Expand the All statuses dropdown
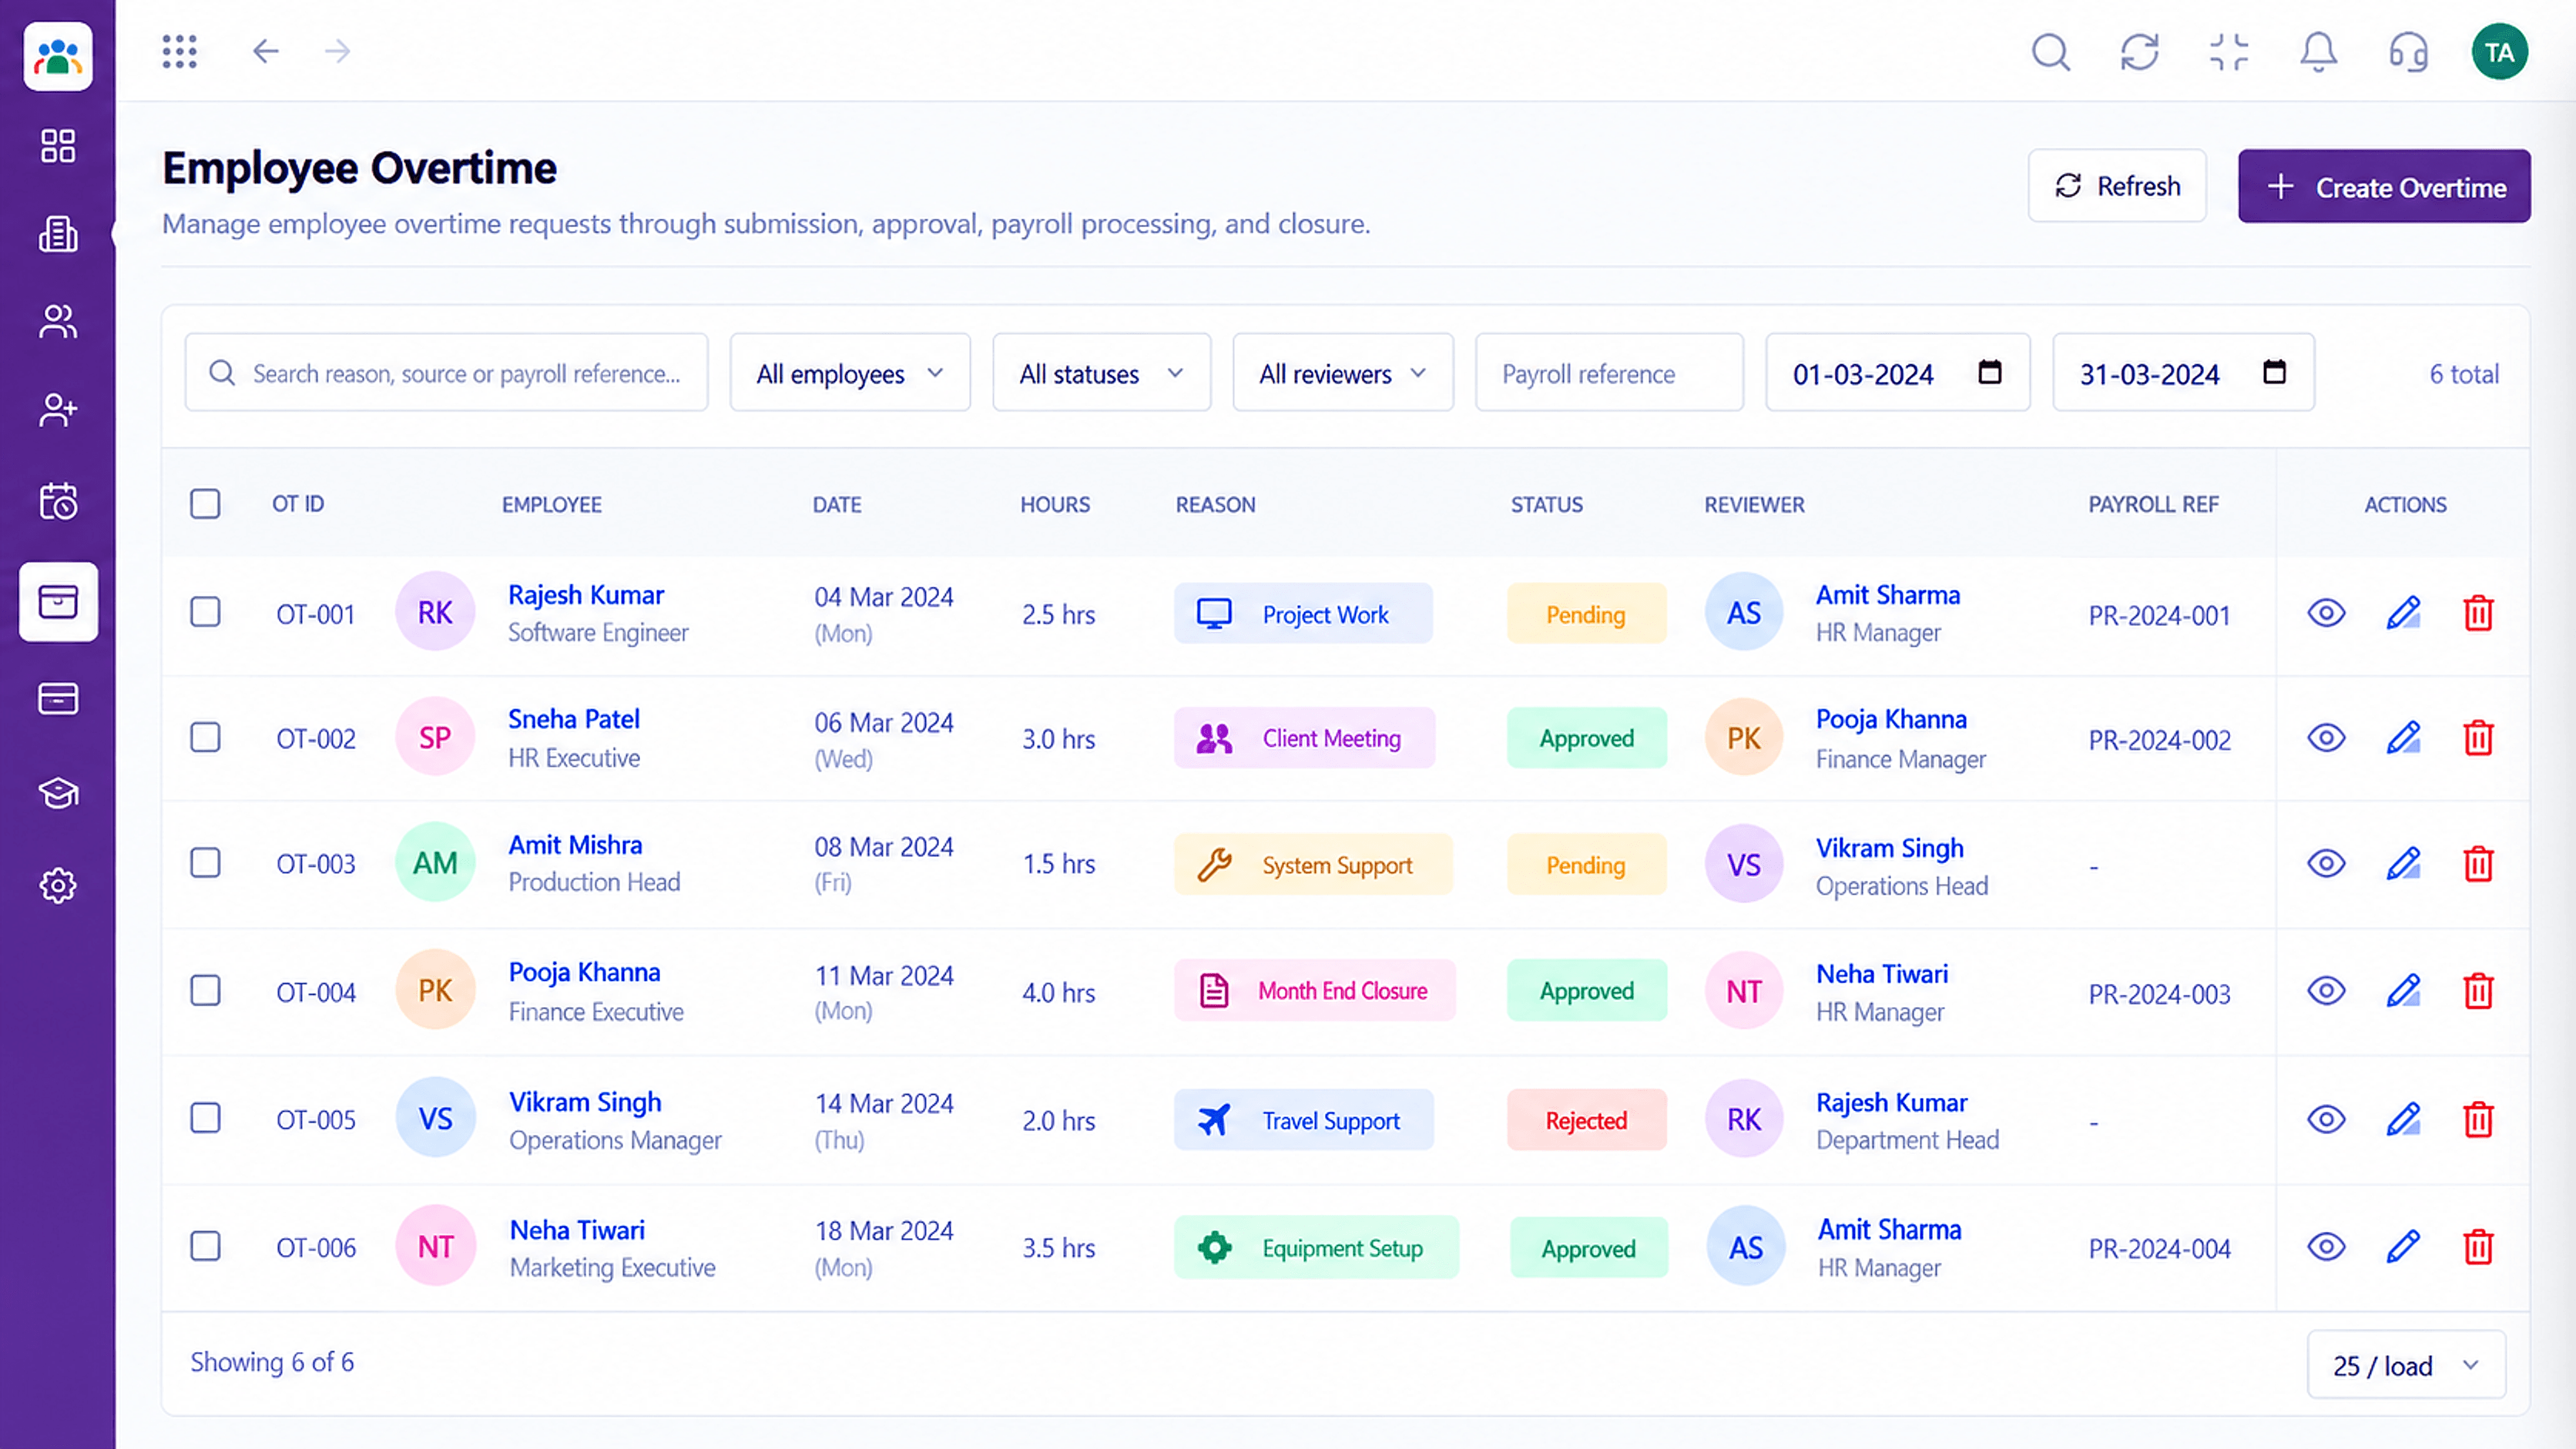The width and height of the screenshot is (2576, 1449). pos(1101,373)
